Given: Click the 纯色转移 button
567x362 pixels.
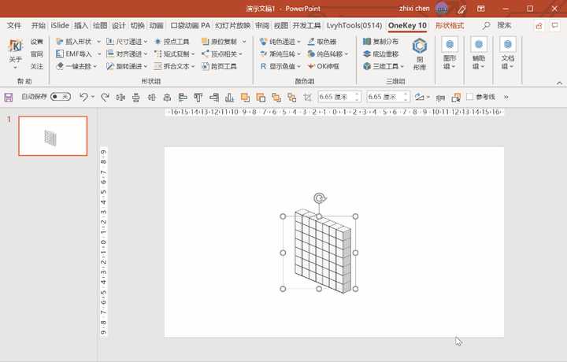Looking at the screenshot, I should 328,54.
